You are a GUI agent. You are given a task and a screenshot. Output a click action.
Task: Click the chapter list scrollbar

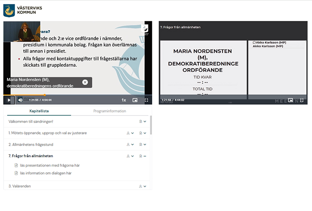click(x=151, y=126)
